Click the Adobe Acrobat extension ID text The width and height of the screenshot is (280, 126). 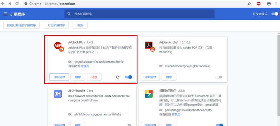point(184,66)
